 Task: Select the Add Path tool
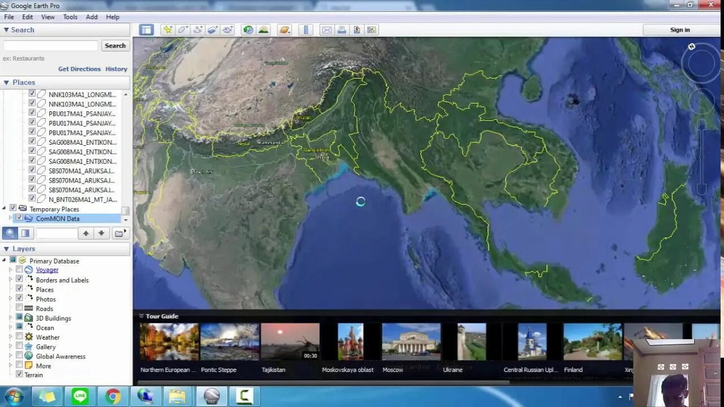pyautogui.click(x=198, y=30)
